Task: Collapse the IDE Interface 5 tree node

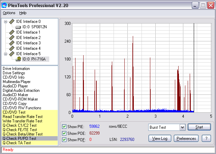Action: coord(5,54)
